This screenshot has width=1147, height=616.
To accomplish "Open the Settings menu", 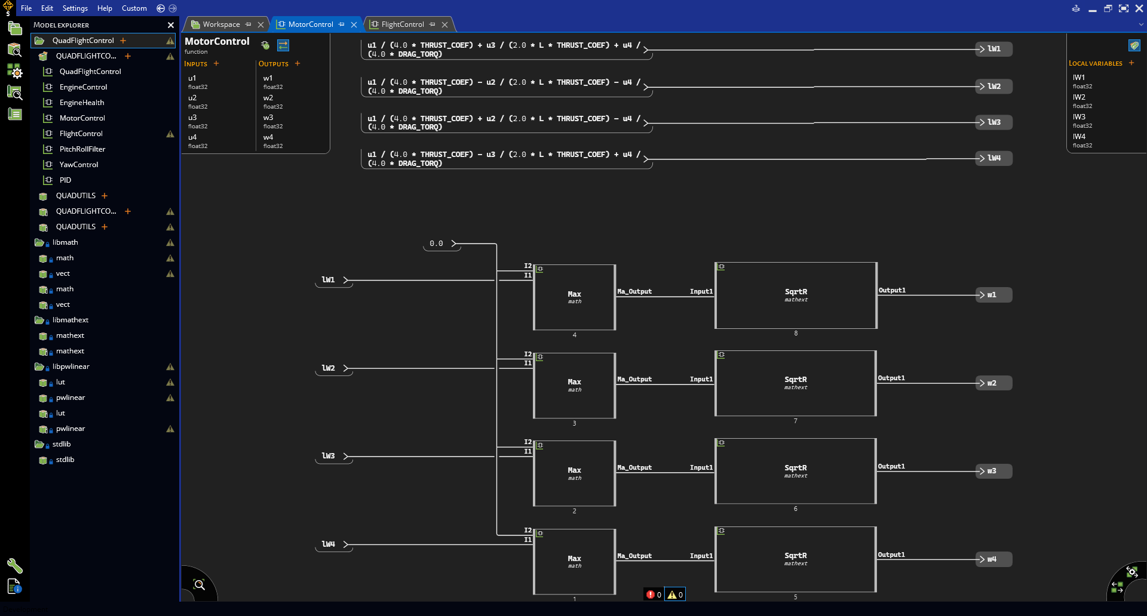I will point(75,8).
